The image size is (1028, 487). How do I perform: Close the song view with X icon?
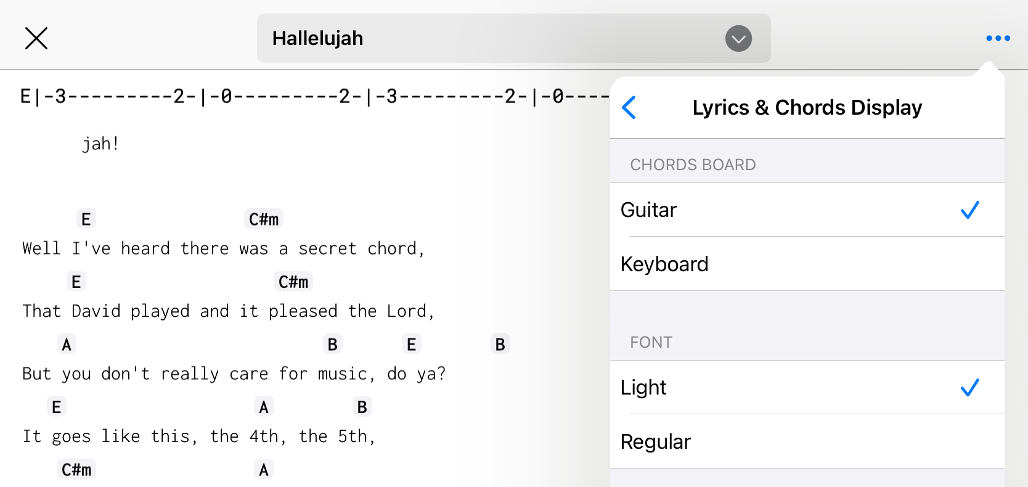click(36, 38)
